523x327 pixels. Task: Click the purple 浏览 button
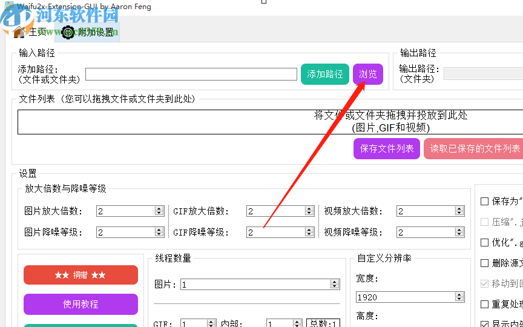point(368,74)
